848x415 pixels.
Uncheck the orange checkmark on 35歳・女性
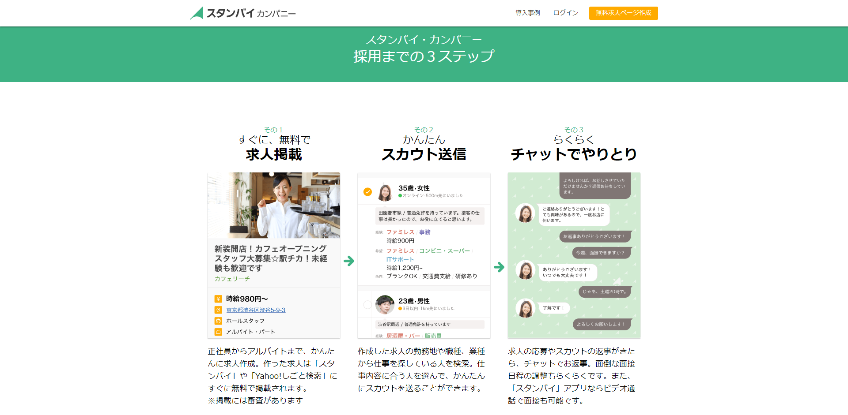tap(367, 192)
